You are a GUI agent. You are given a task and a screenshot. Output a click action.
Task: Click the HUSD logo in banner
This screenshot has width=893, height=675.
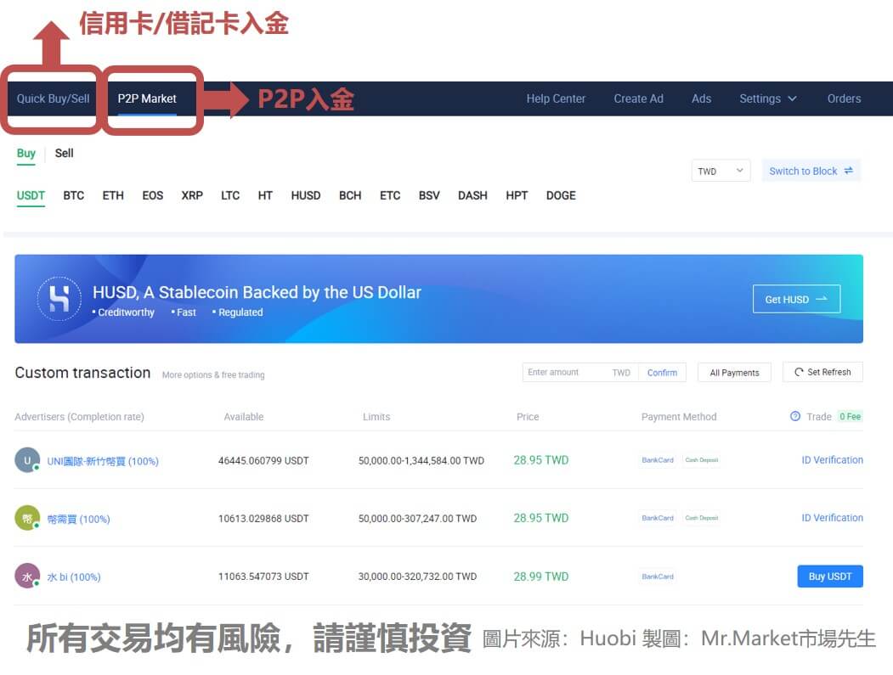[59, 299]
